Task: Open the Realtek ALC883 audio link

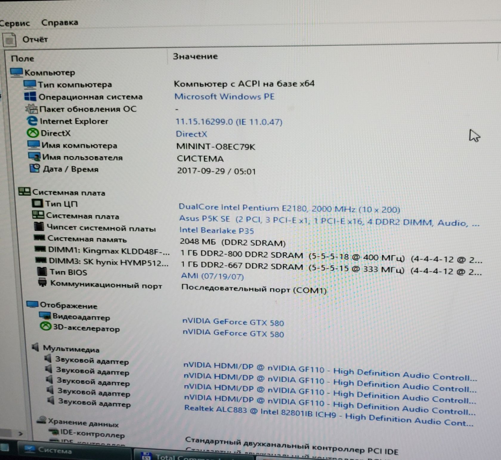Action: pyautogui.click(x=329, y=416)
